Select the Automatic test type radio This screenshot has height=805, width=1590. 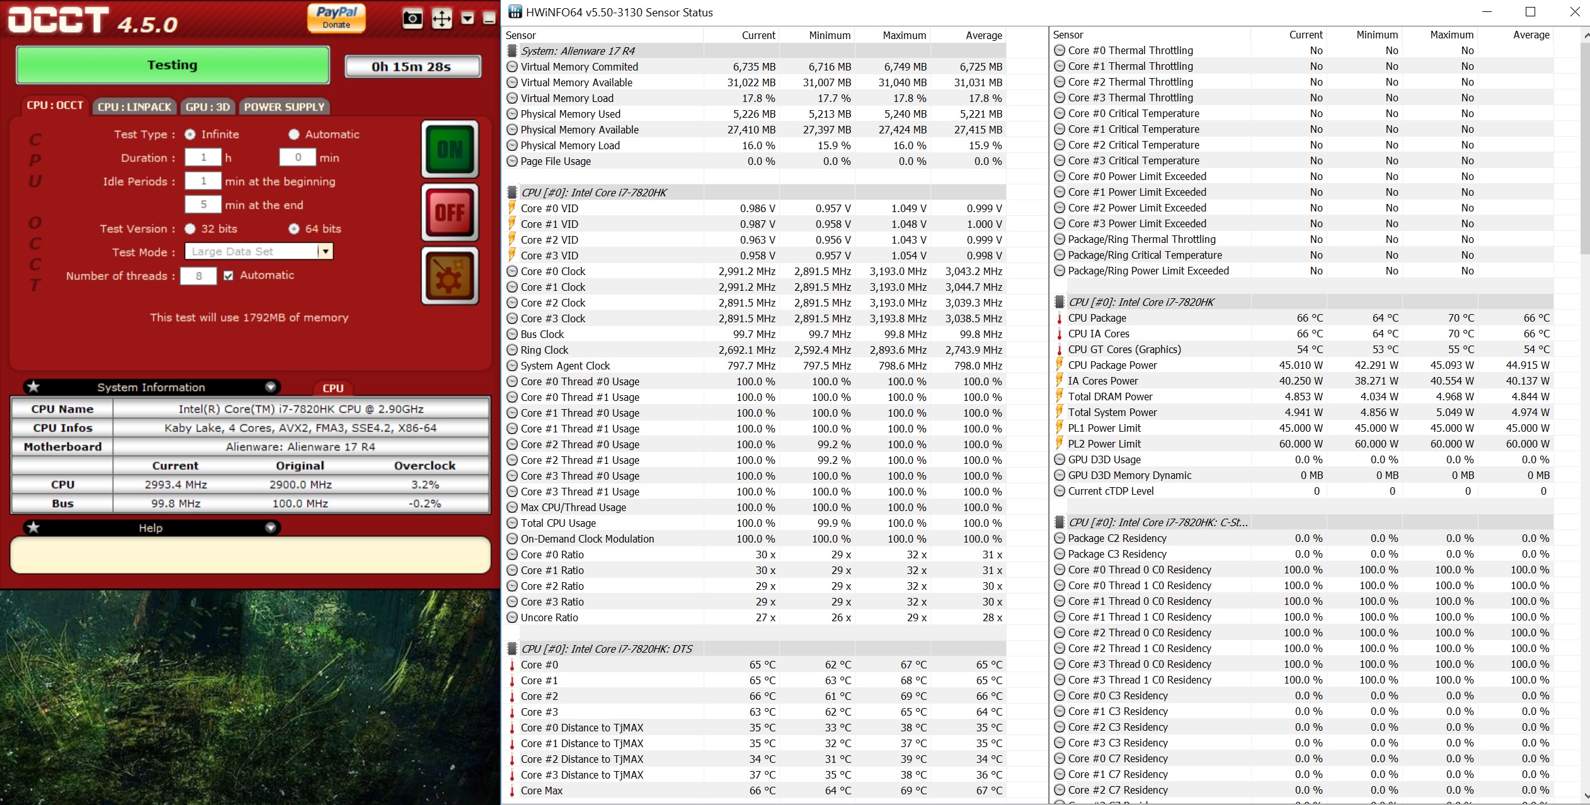tap(294, 134)
